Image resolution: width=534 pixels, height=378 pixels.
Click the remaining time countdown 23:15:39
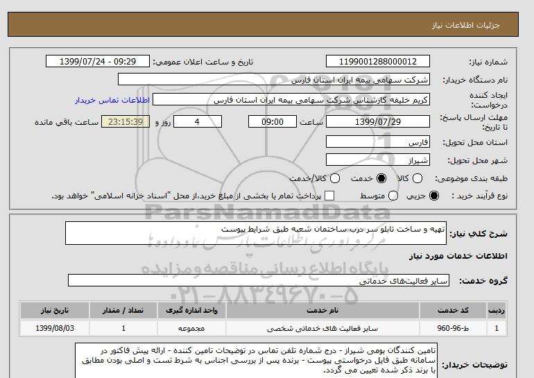(126, 121)
